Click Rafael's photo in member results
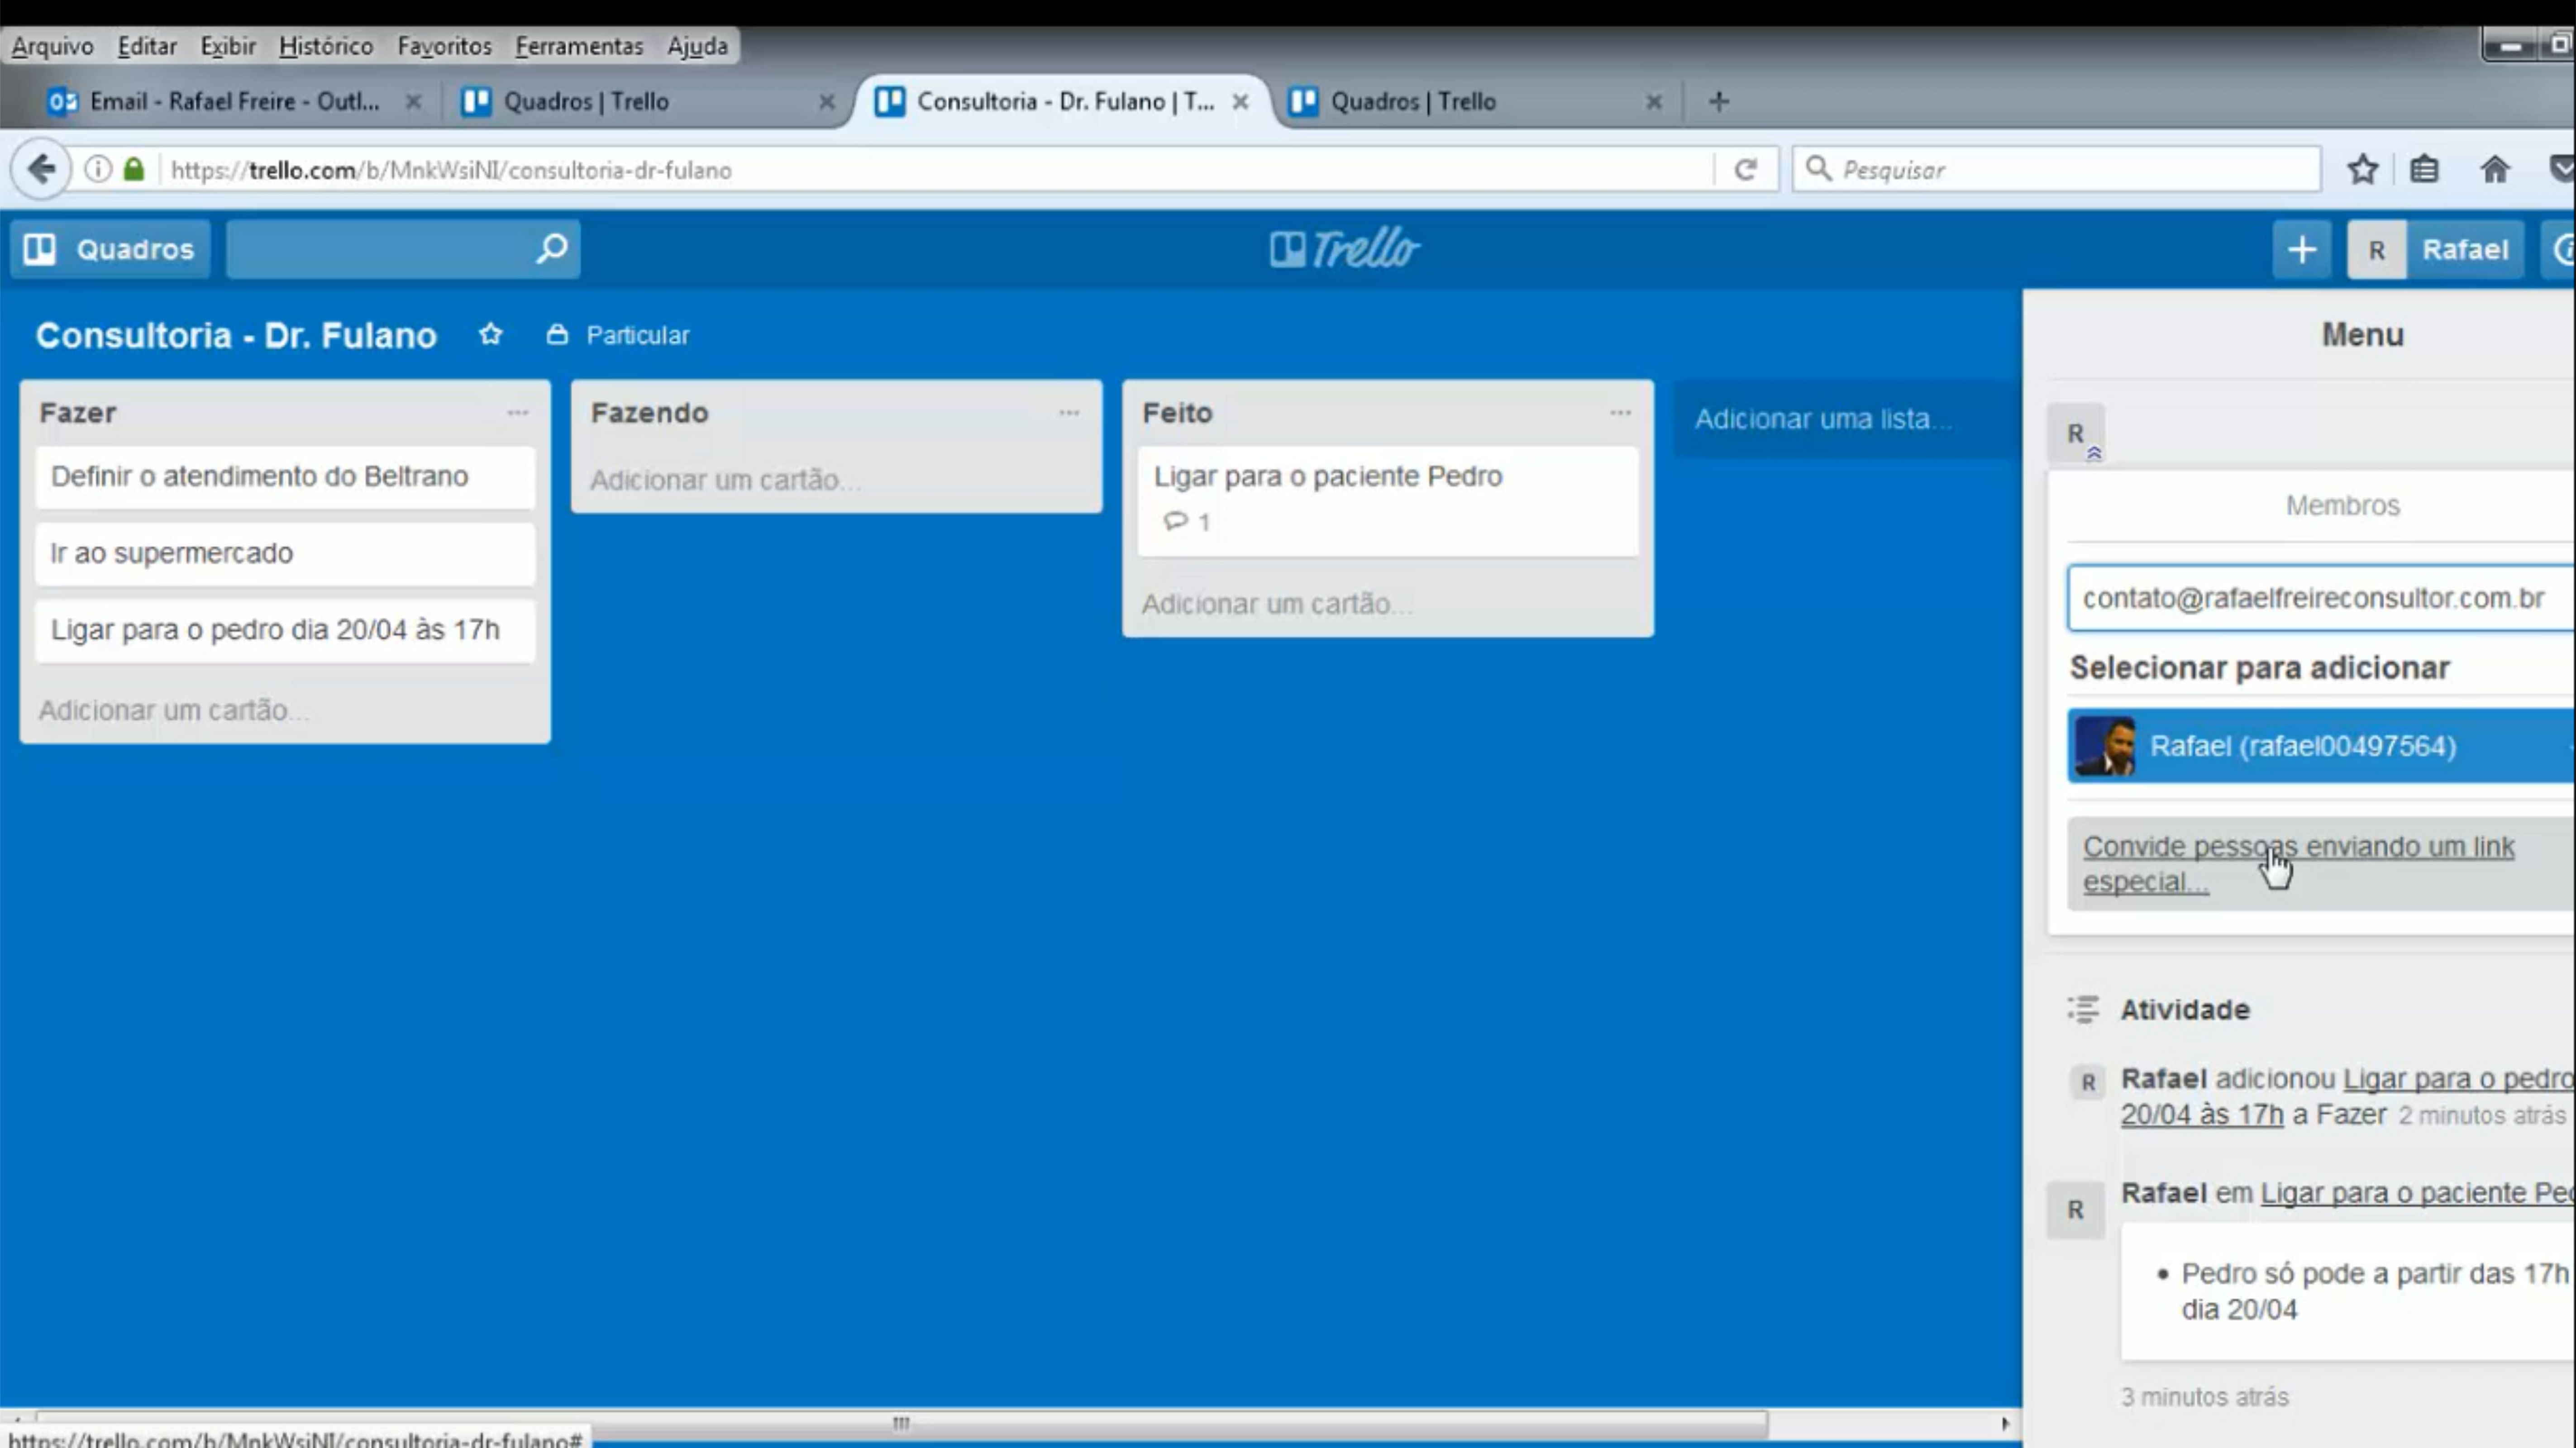This screenshot has width=2576, height=1448. (2104, 746)
